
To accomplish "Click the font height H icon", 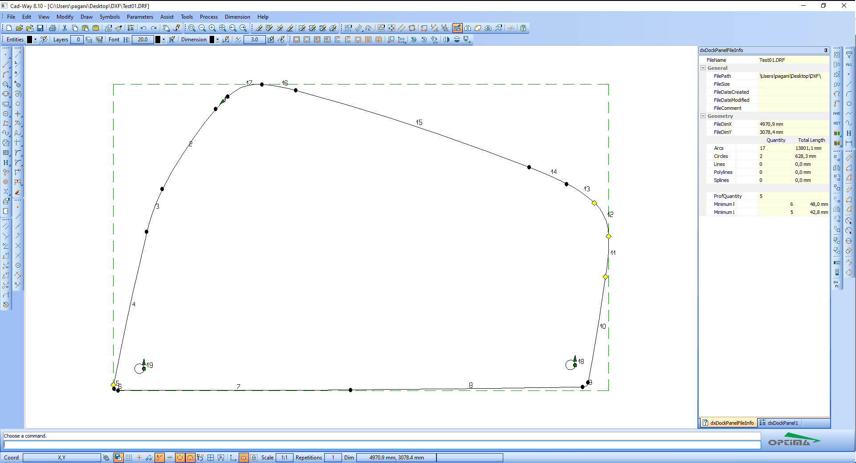I will point(126,40).
